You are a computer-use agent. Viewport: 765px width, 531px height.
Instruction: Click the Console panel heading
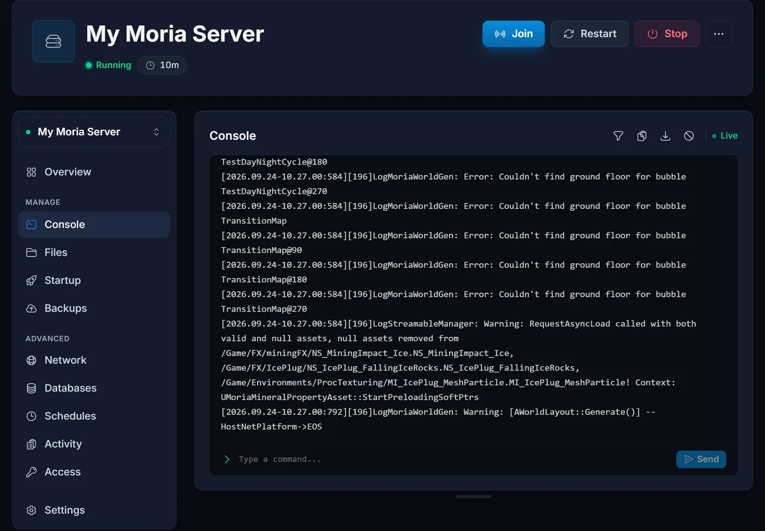click(x=233, y=136)
